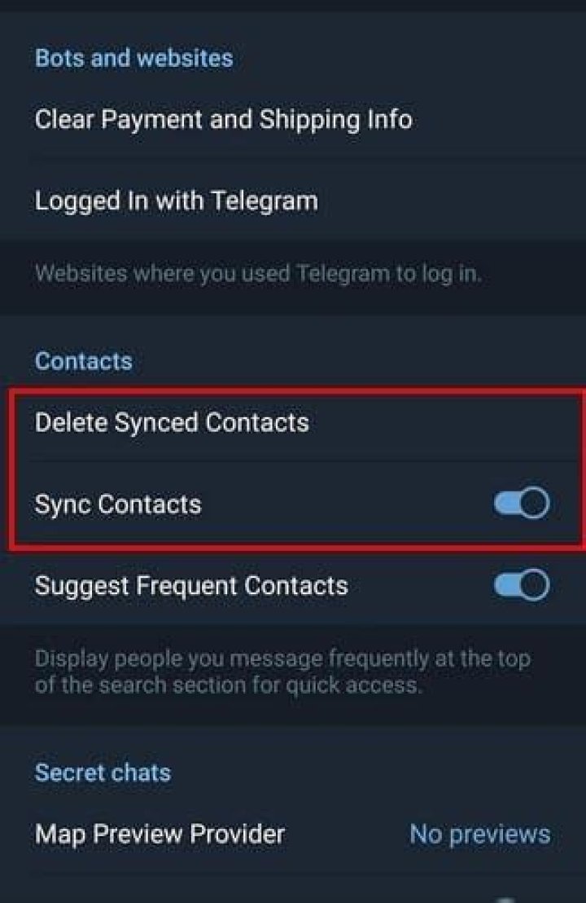
Task: Click the "Sync Contacts" text label
Action: [118, 504]
